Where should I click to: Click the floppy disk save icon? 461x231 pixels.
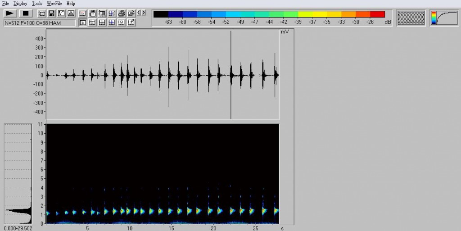coord(51,14)
